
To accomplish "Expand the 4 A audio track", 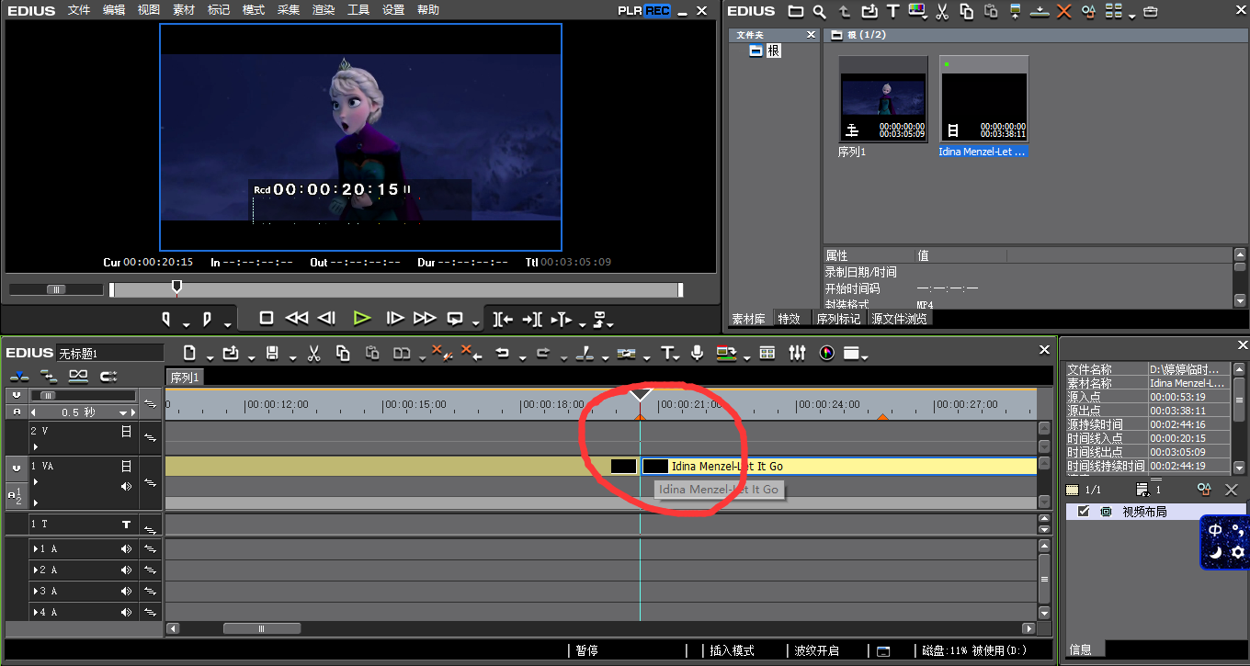I will (36, 613).
